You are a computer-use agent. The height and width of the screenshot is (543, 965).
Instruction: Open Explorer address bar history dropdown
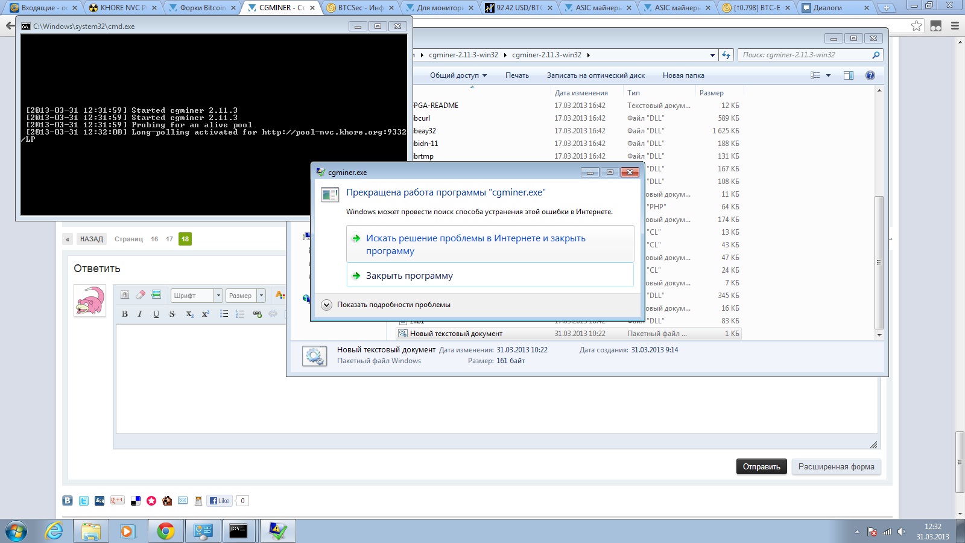[x=713, y=55]
